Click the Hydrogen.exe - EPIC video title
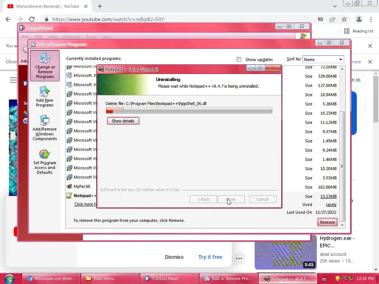Viewport: 379px width, 284px height. [x=337, y=242]
